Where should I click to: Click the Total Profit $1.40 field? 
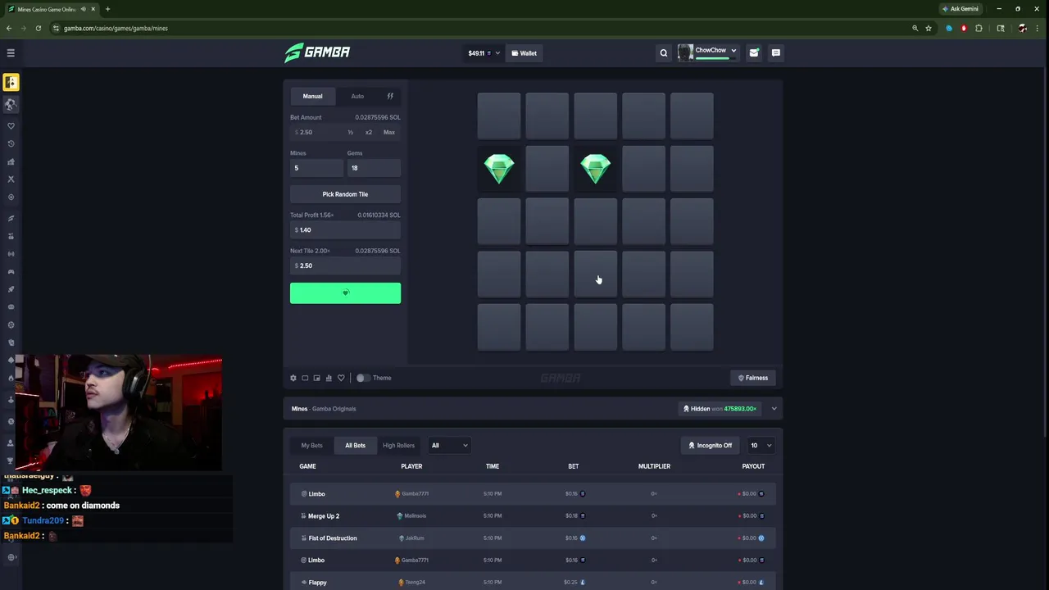coord(345,230)
